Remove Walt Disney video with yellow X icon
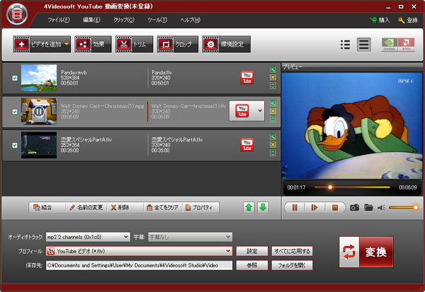Screen dimensions: 425x292 [273, 111]
